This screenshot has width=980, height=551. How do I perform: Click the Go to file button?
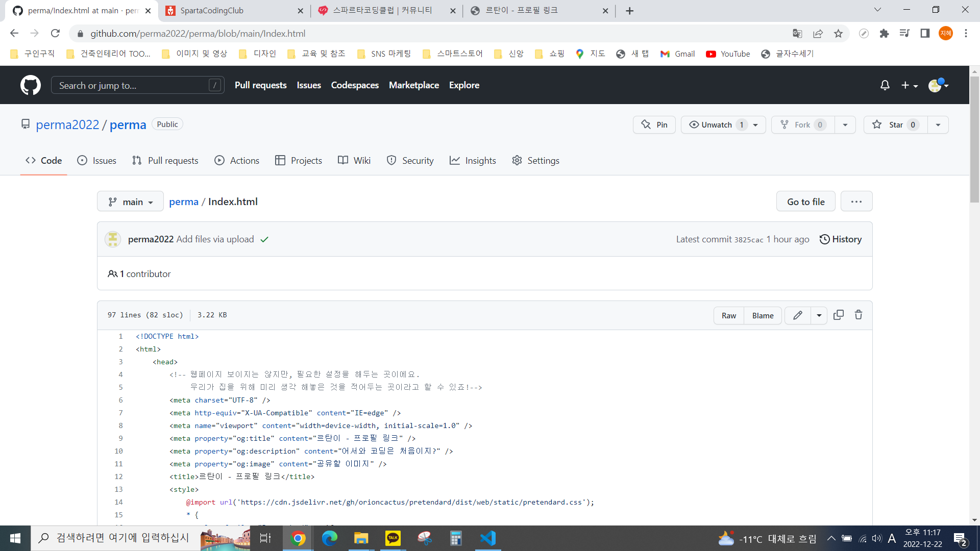point(806,202)
